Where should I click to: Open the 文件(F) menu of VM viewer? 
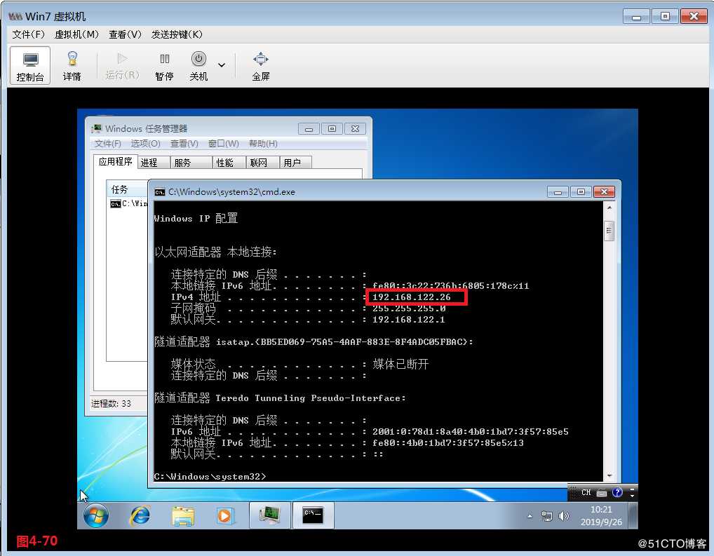coord(28,34)
